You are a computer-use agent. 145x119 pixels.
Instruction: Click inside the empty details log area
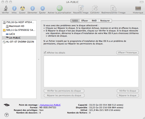click(x=91, y=71)
